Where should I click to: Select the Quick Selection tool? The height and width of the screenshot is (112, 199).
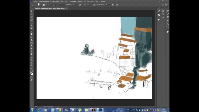point(31,20)
